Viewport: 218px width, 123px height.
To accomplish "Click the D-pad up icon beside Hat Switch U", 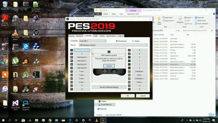I will coord(72,57).
